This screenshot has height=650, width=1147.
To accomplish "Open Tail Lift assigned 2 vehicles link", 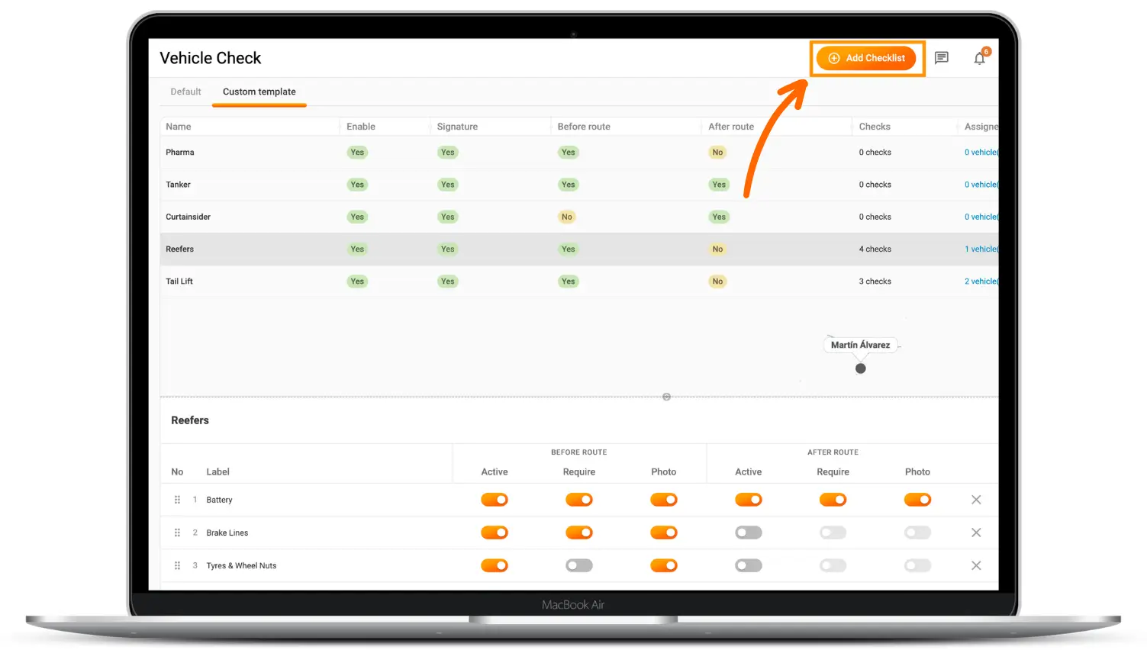I will pyautogui.click(x=981, y=282).
